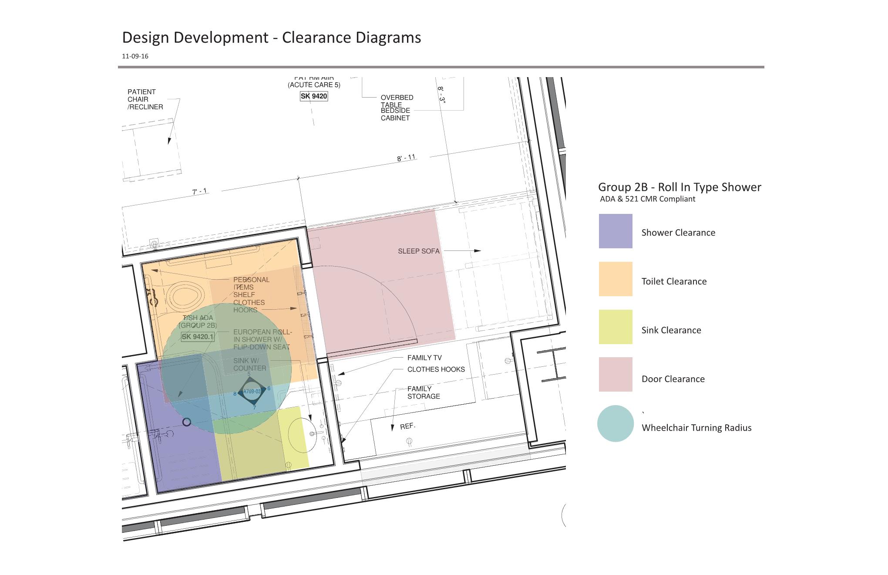Click the orange Toilet Clearance legend swatch
The image size is (888, 575).
click(615, 279)
